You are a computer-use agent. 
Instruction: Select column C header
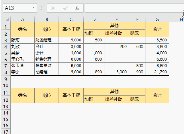(71, 19)
